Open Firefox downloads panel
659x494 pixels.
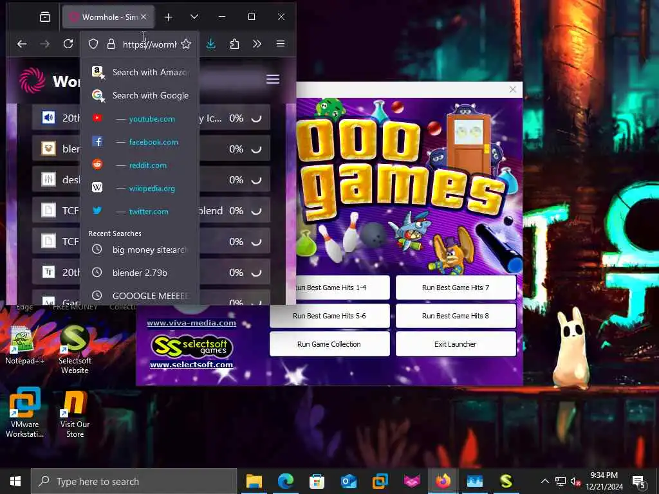[x=211, y=44]
